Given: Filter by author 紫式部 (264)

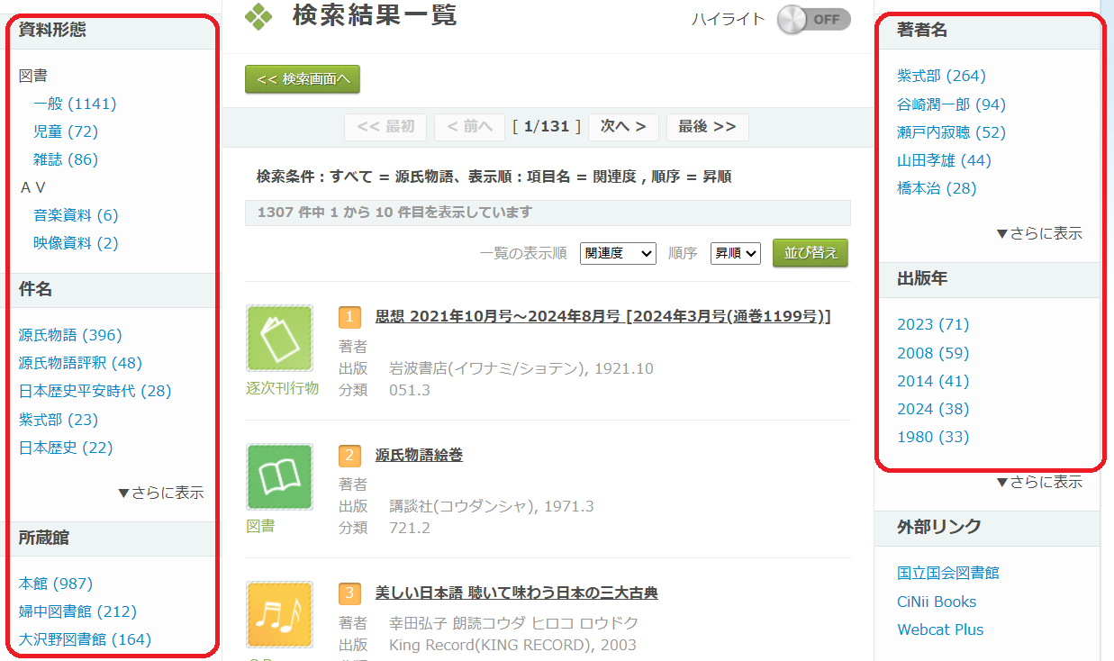Looking at the screenshot, I should 941,76.
